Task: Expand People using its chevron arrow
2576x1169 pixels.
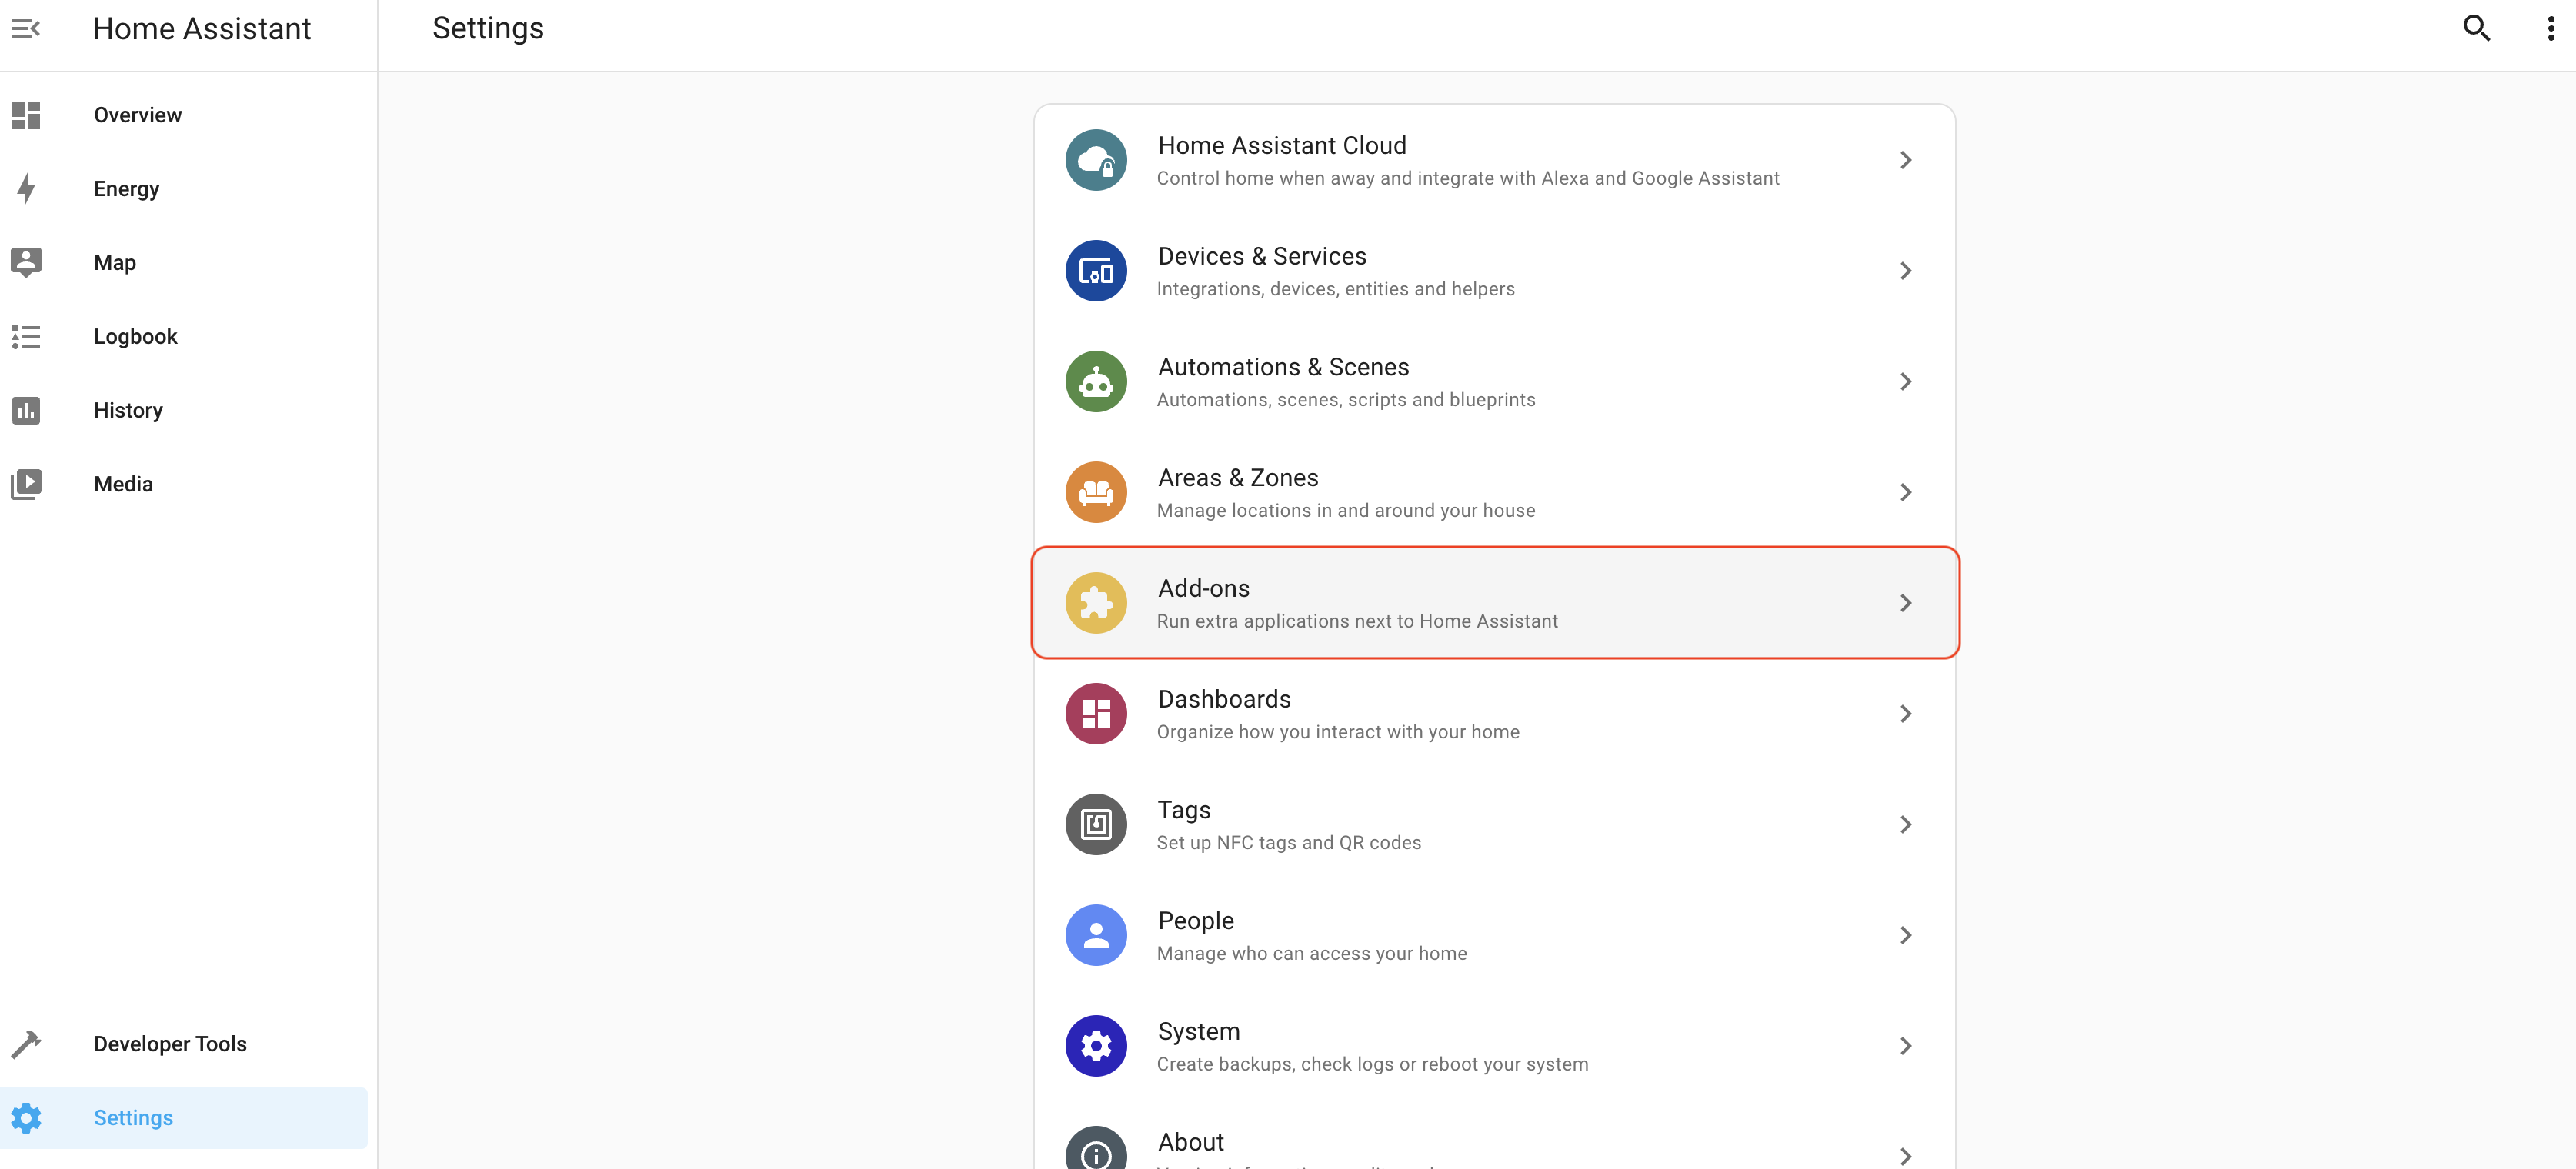Action: pos(1905,935)
